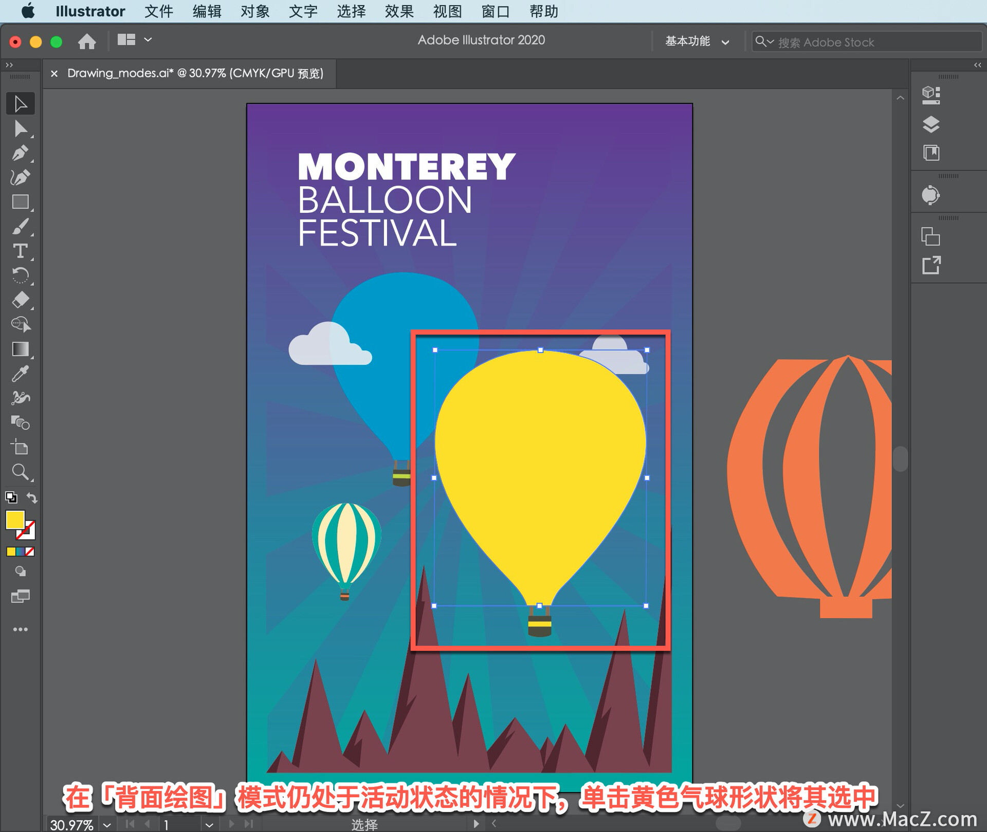Pick the Eyedropper tool
The width and height of the screenshot is (987, 832).
point(20,374)
